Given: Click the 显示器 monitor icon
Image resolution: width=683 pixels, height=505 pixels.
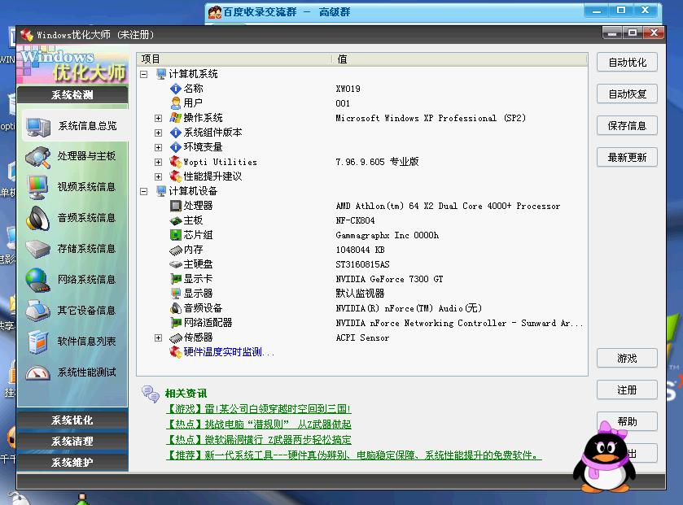Looking at the screenshot, I should (x=176, y=294).
